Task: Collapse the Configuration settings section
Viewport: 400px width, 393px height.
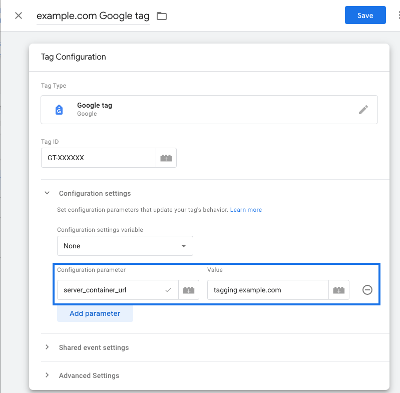Action: coord(48,193)
